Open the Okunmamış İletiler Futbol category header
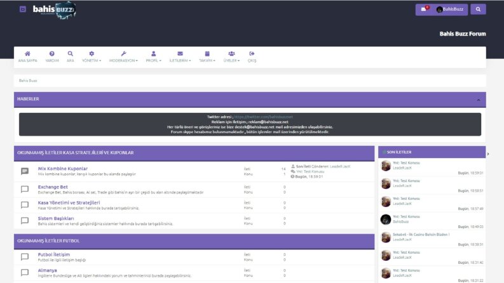Screen dimensions: 504x283 point(48,240)
